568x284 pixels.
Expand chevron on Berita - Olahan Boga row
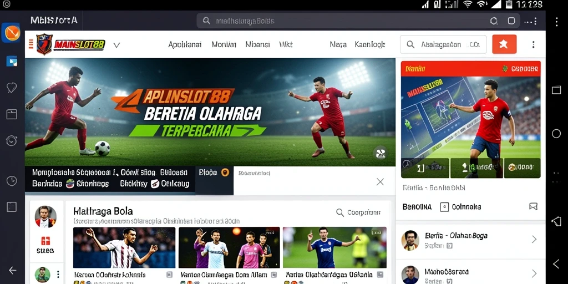pos(534,239)
